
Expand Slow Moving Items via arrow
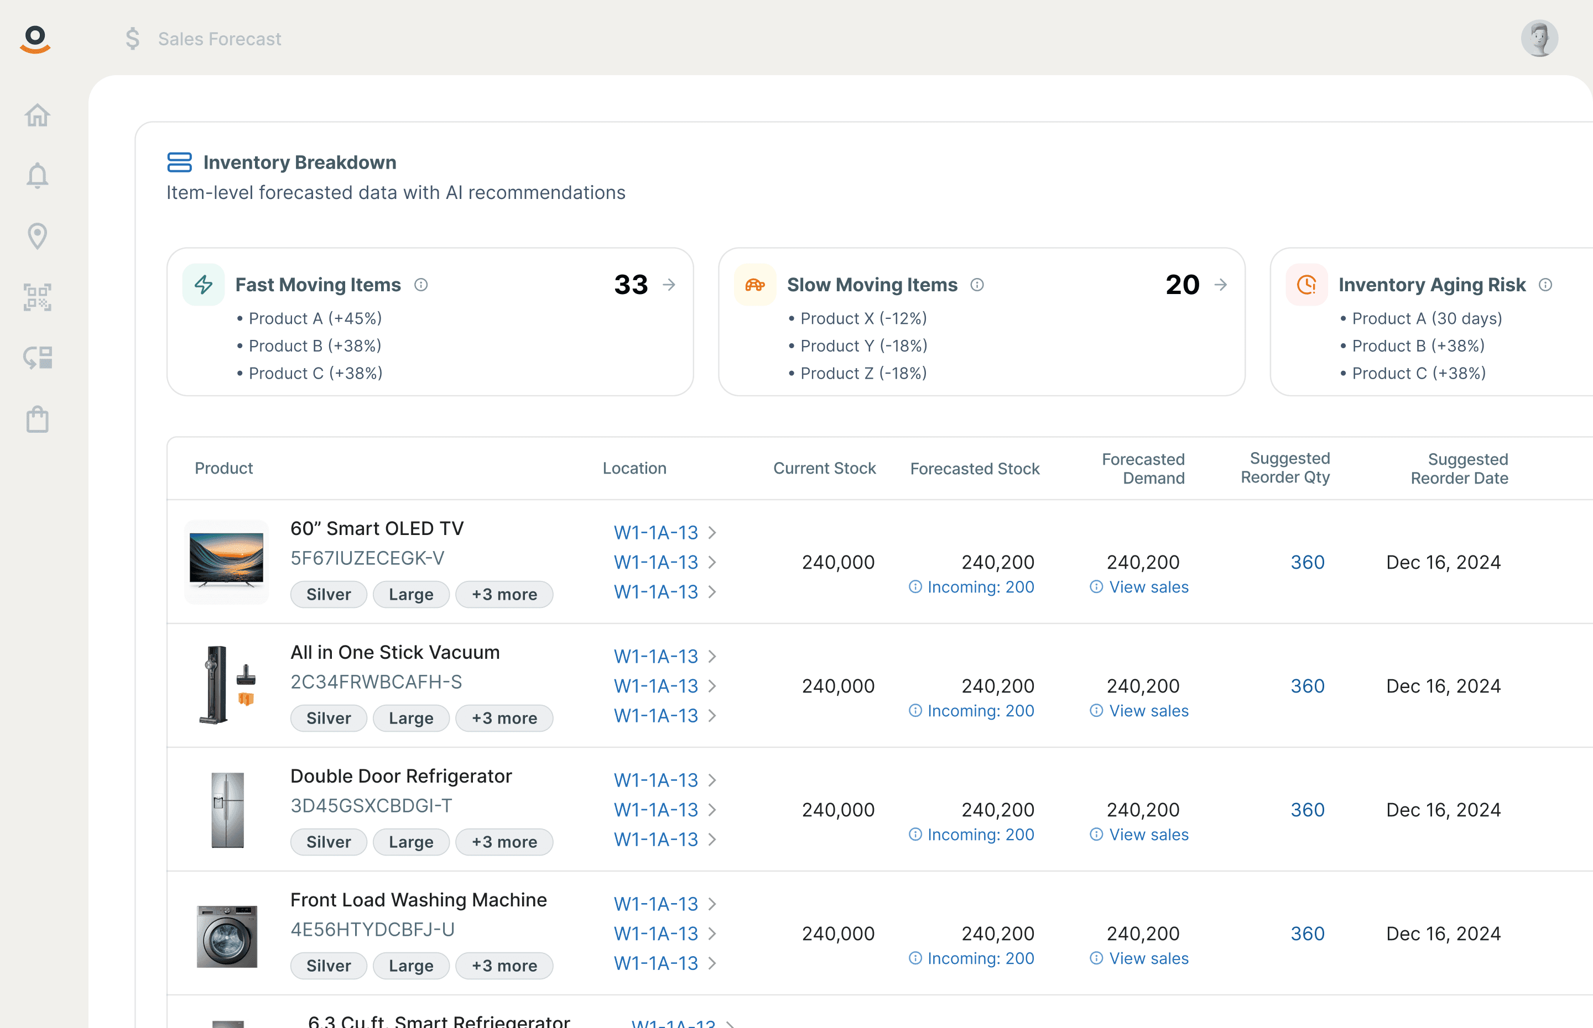click(x=1221, y=285)
